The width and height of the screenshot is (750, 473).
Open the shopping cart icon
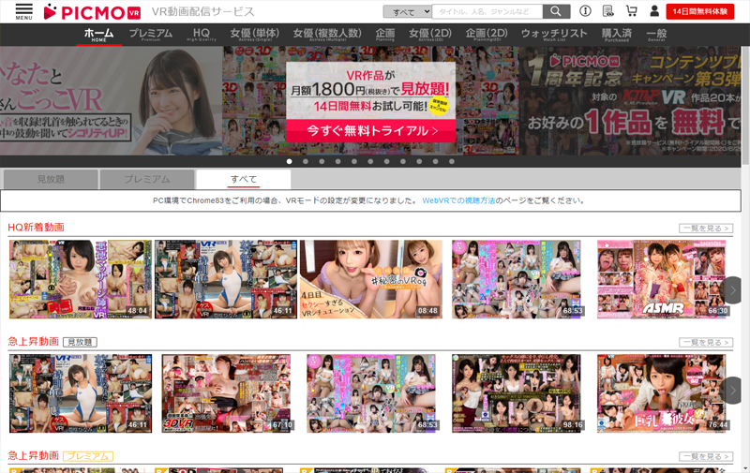(631, 11)
